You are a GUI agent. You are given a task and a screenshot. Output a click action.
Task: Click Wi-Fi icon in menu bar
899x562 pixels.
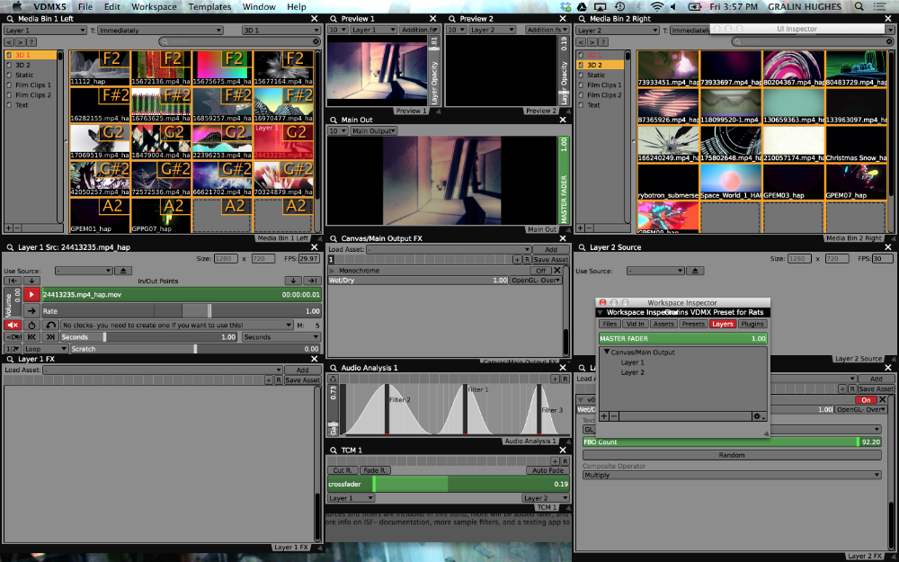[x=658, y=7]
